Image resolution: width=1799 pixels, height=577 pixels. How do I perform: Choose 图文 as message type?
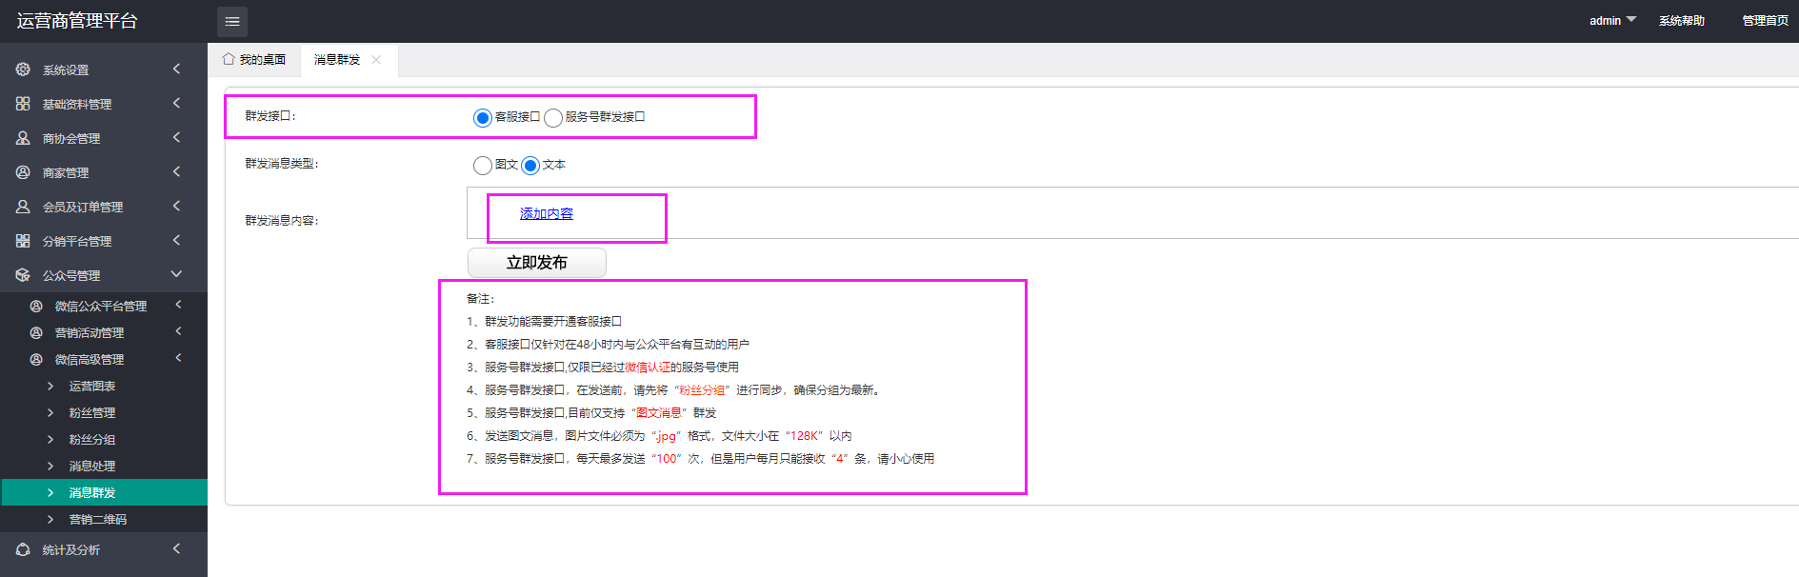click(x=483, y=166)
